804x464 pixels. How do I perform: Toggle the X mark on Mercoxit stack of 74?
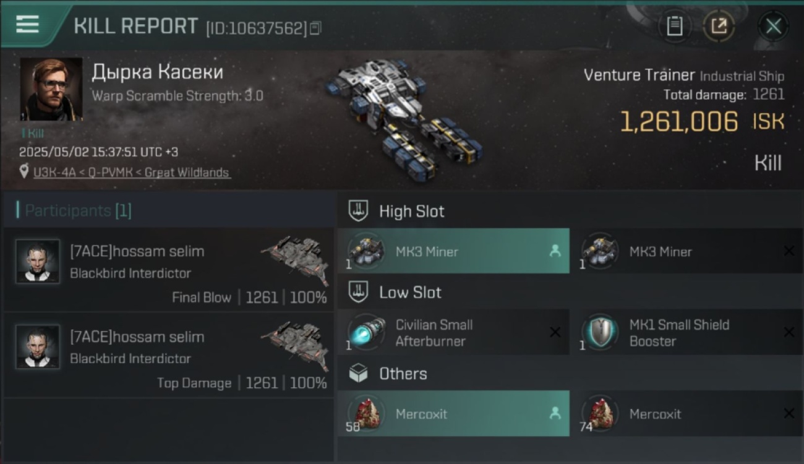click(x=789, y=414)
